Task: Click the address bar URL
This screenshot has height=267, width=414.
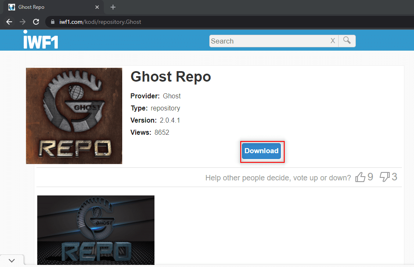Action: (x=100, y=22)
